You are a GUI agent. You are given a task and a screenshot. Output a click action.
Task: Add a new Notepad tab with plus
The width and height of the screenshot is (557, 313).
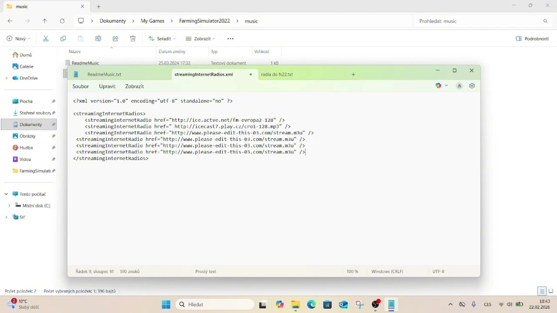point(353,74)
